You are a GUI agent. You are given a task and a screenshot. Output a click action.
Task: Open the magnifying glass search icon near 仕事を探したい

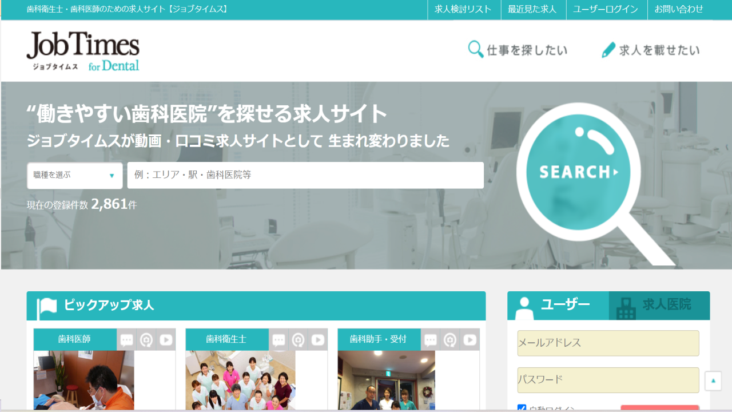[x=474, y=50]
